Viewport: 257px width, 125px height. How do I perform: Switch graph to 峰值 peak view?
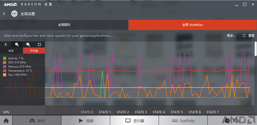[x=11, y=51]
